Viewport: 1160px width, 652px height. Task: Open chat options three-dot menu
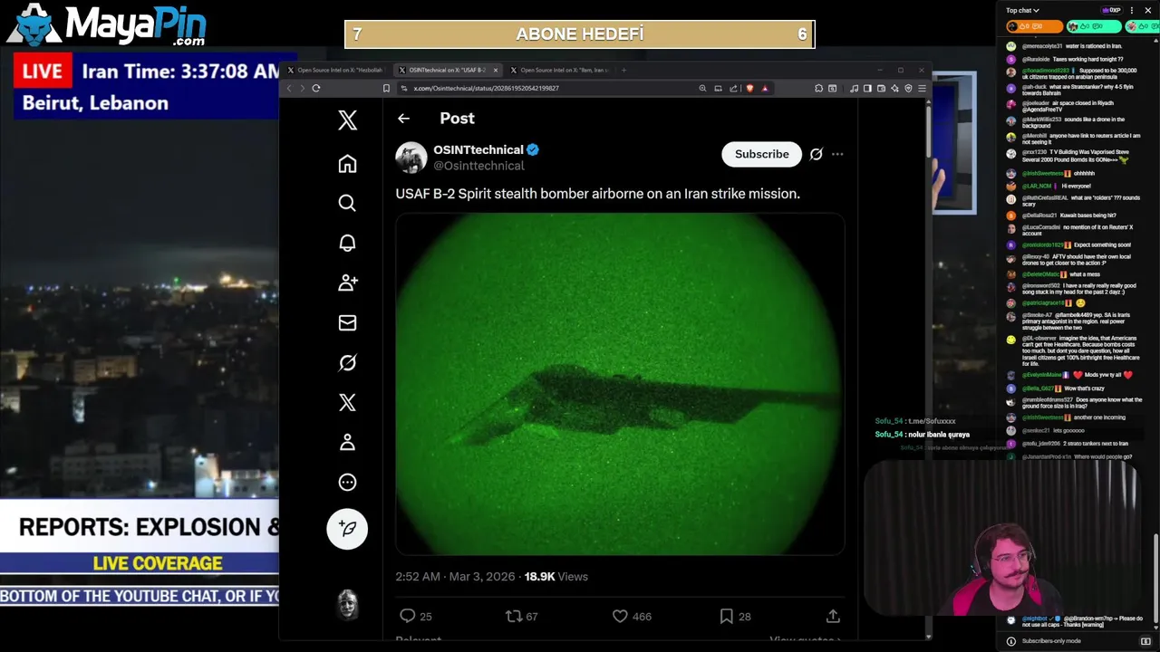1131,10
